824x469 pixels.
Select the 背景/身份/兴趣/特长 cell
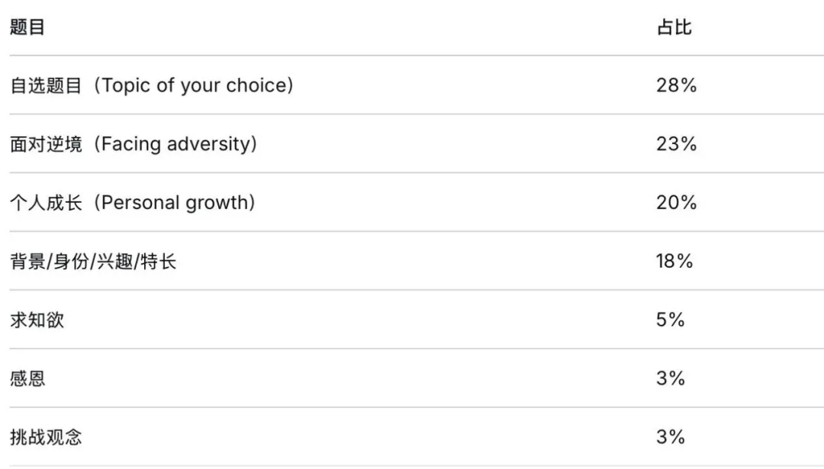[93, 261]
